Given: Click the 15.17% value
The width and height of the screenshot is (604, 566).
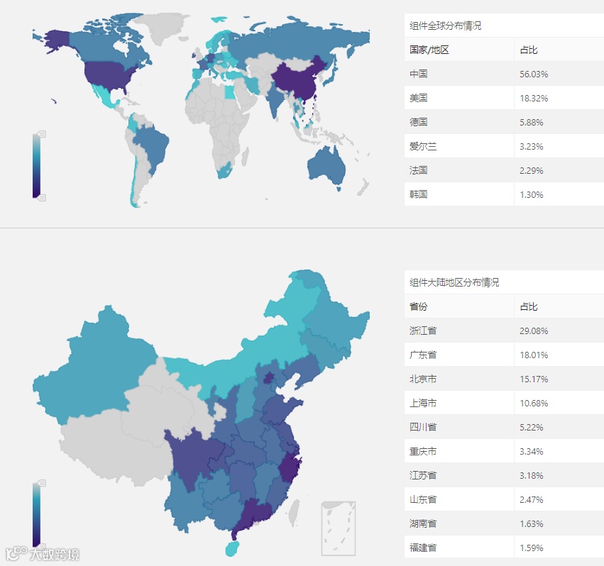Looking at the screenshot, I should [x=534, y=379].
